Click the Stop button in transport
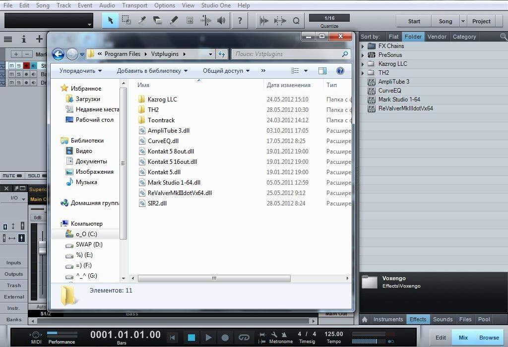 point(191,338)
